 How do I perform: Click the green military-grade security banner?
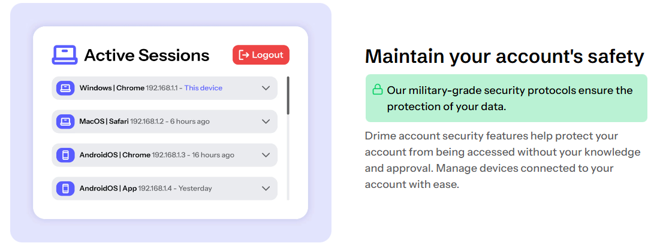click(x=506, y=98)
